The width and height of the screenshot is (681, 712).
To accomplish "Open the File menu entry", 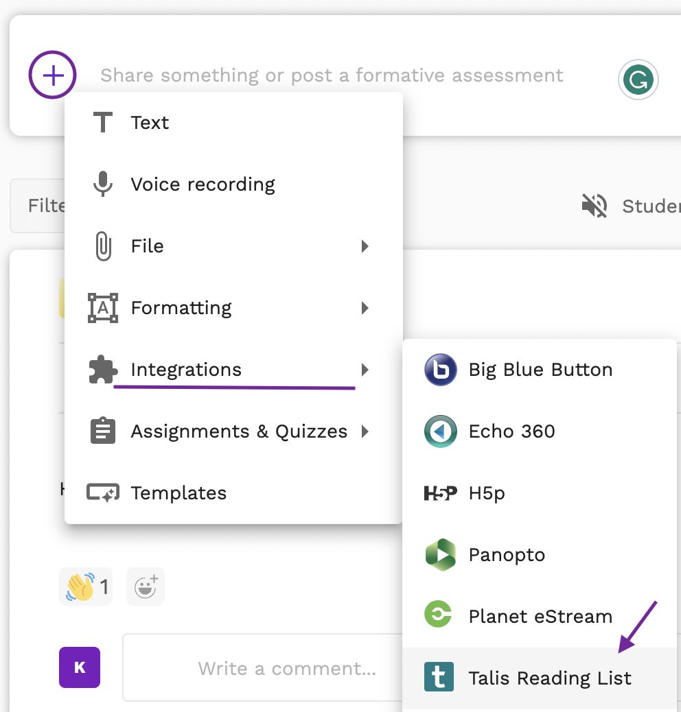I will coord(233,246).
